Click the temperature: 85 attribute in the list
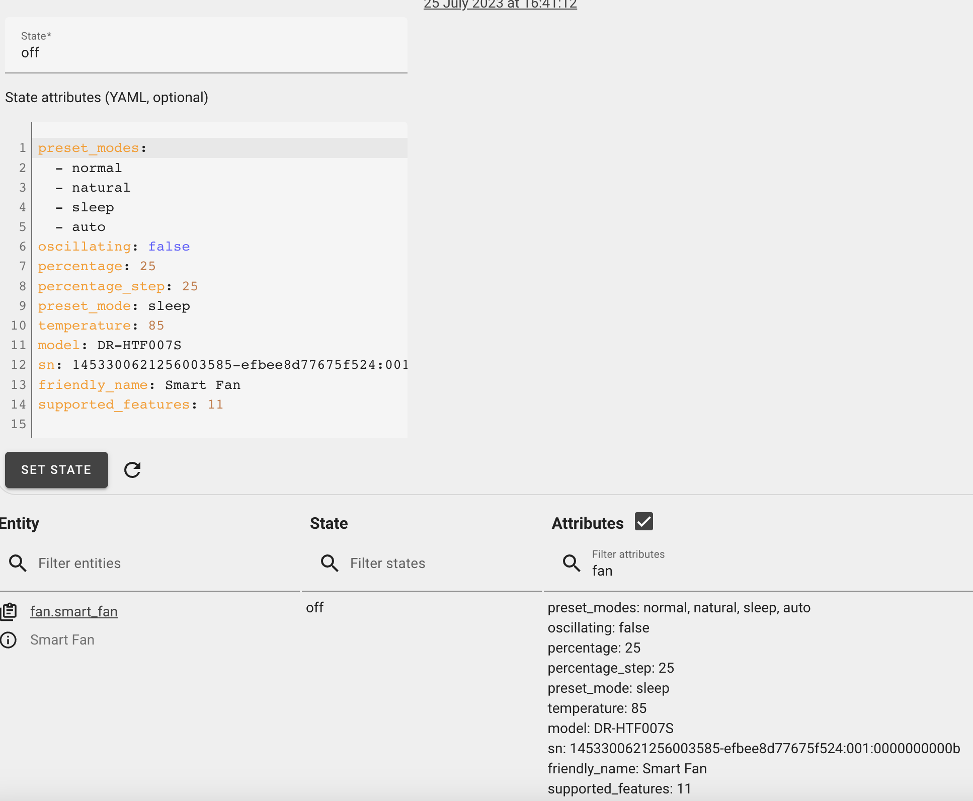 pyautogui.click(x=597, y=708)
